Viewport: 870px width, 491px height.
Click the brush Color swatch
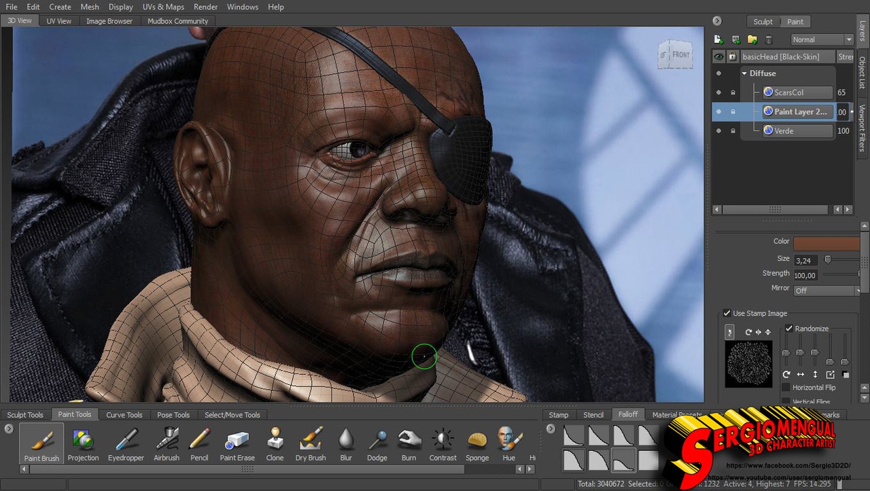coord(827,242)
